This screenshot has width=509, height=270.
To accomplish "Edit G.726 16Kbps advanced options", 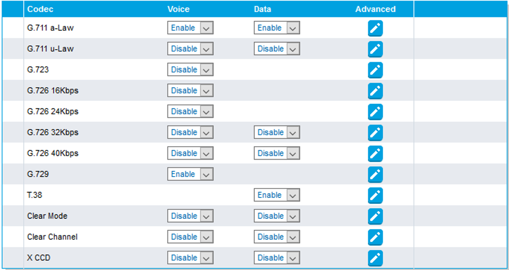I will [x=375, y=91].
